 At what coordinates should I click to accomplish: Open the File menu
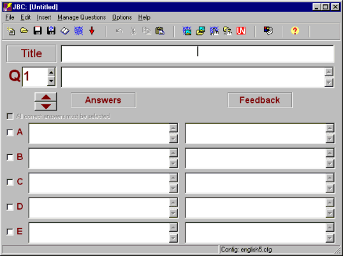coord(10,17)
